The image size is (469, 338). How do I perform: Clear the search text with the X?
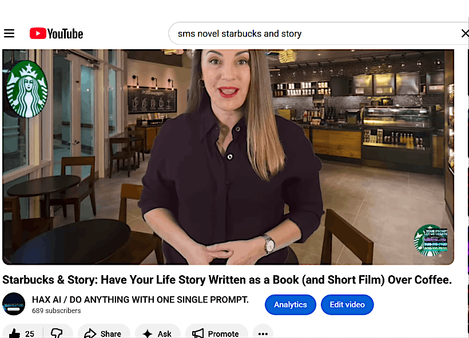[x=464, y=34]
